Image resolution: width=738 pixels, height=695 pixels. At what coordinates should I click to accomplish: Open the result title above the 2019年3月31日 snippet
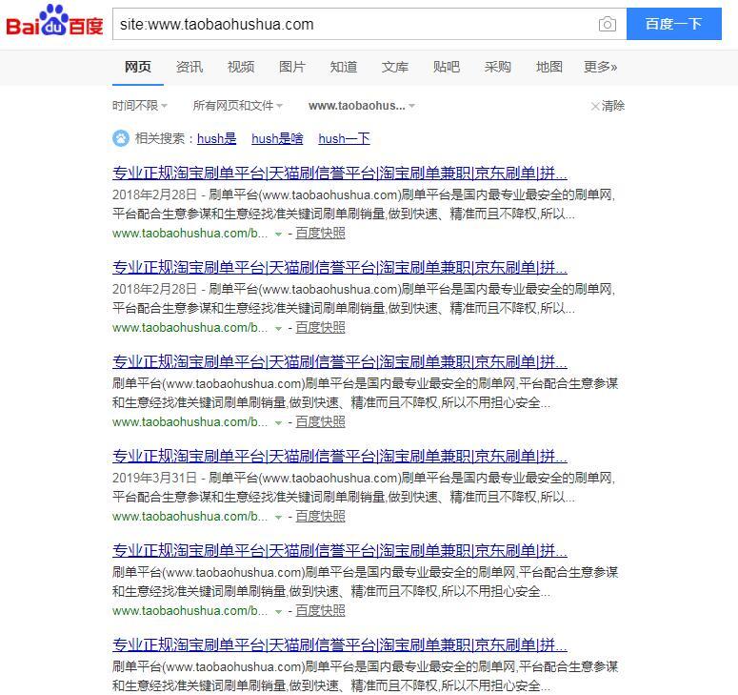coord(340,456)
